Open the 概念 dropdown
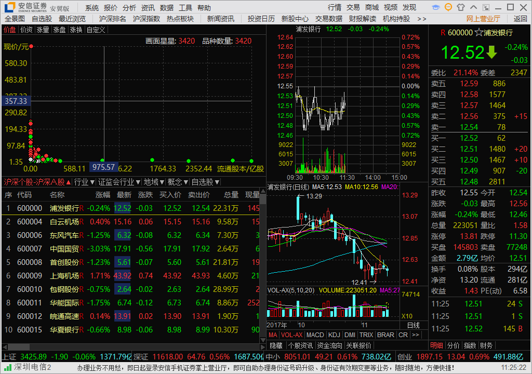 178,182
